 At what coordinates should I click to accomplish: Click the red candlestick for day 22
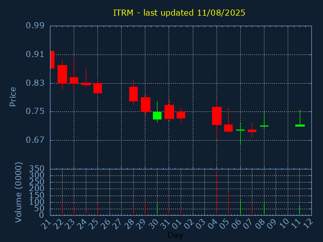click(62, 74)
